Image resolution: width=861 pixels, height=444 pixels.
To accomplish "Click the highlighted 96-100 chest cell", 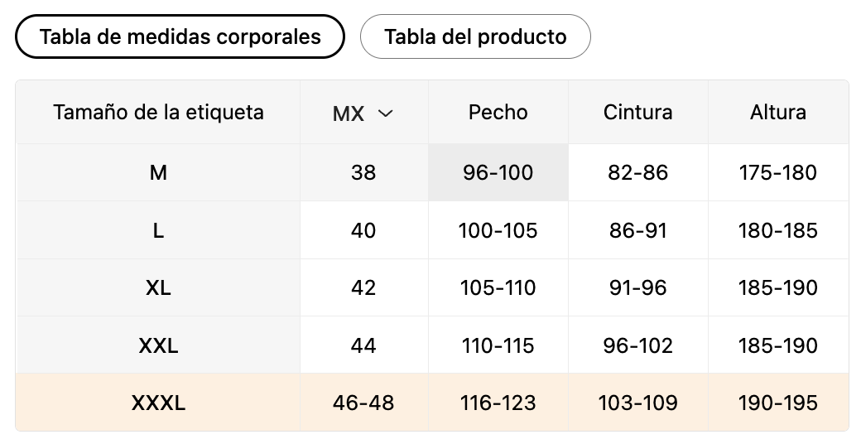I will (x=498, y=172).
